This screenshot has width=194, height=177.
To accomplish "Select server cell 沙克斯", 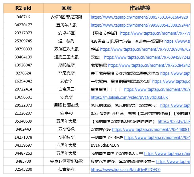I will pos(66,97).
